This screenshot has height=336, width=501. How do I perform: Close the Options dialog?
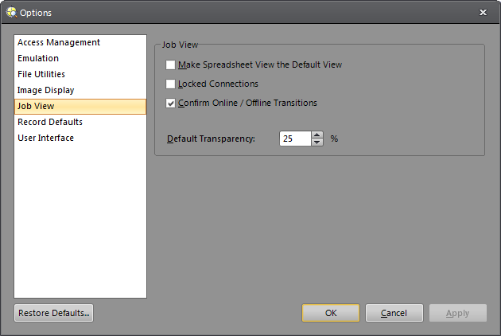point(484,13)
